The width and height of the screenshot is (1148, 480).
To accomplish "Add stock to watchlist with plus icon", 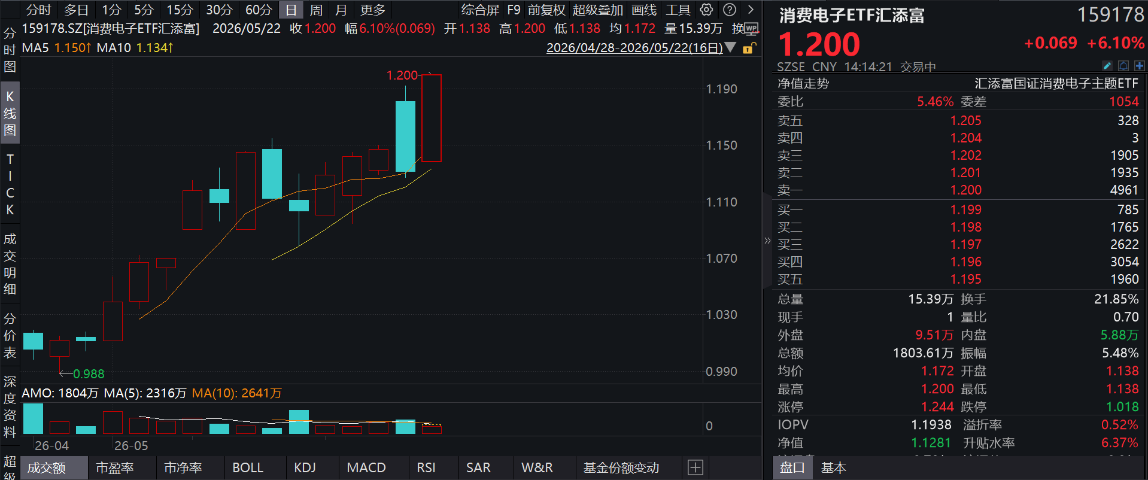I will pos(1139,66).
